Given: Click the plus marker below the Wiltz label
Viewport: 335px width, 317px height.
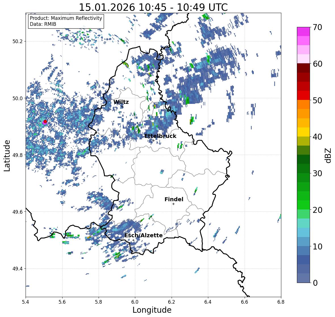Looking at the screenshot, I should (x=122, y=106).
